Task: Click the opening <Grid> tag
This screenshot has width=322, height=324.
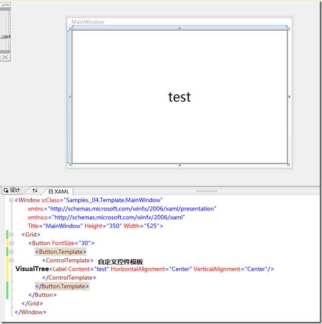Action: [31, 234]
